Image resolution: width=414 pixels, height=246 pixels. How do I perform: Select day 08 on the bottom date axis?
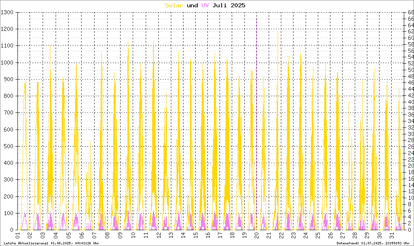pyautogui.click(x=107, y=236)
